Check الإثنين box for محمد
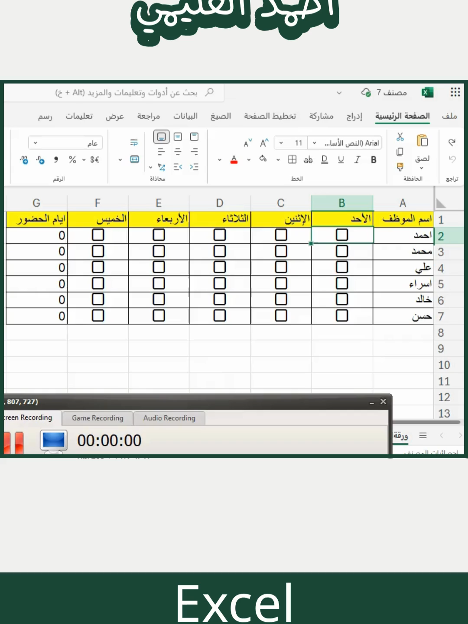Image resolution: width=468 pixels, height=624 pixels. pos(281,251)
